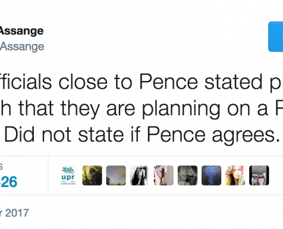283x229 pixels.
Task: Open the armored gorilla warrior avatar
Action: (92, 175)
